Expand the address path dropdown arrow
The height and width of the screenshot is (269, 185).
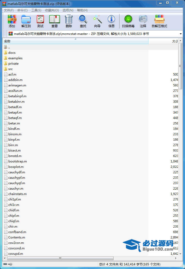pos(181,34)
